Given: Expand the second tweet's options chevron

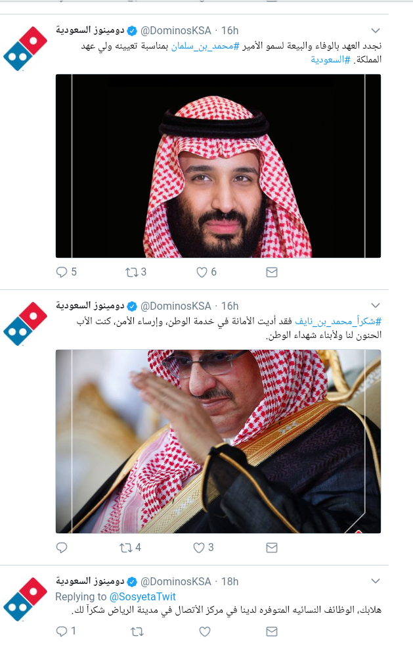Looking at the screenshot, I should 376,306.
